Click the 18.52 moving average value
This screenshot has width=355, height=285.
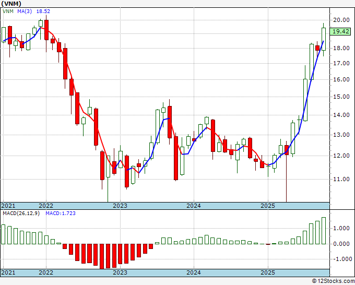[x=43, y=11]
